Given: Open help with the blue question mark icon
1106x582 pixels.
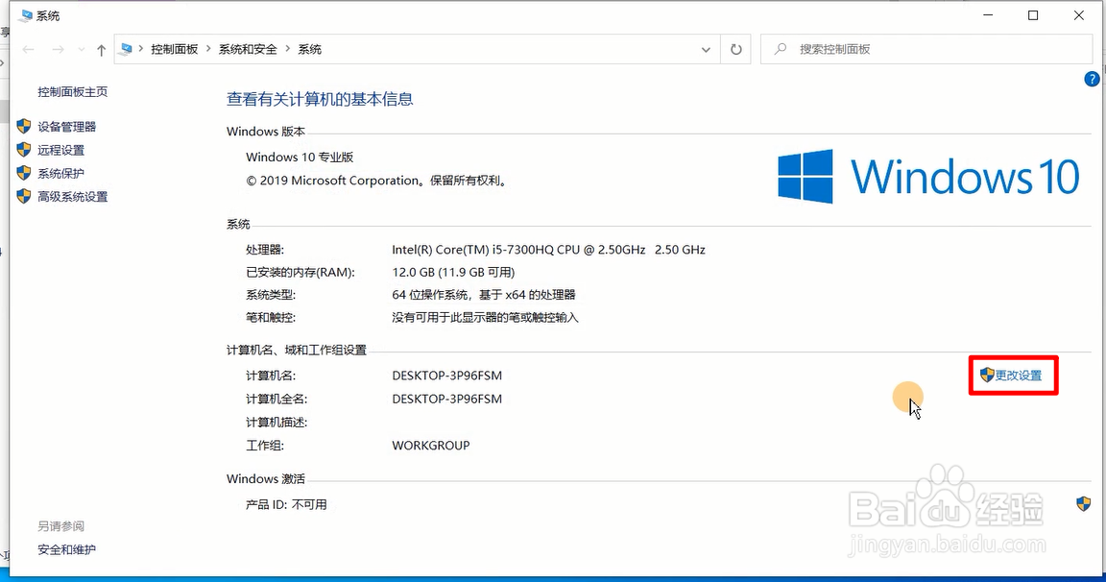Looking at the screenshot, I should [1092, 79].
